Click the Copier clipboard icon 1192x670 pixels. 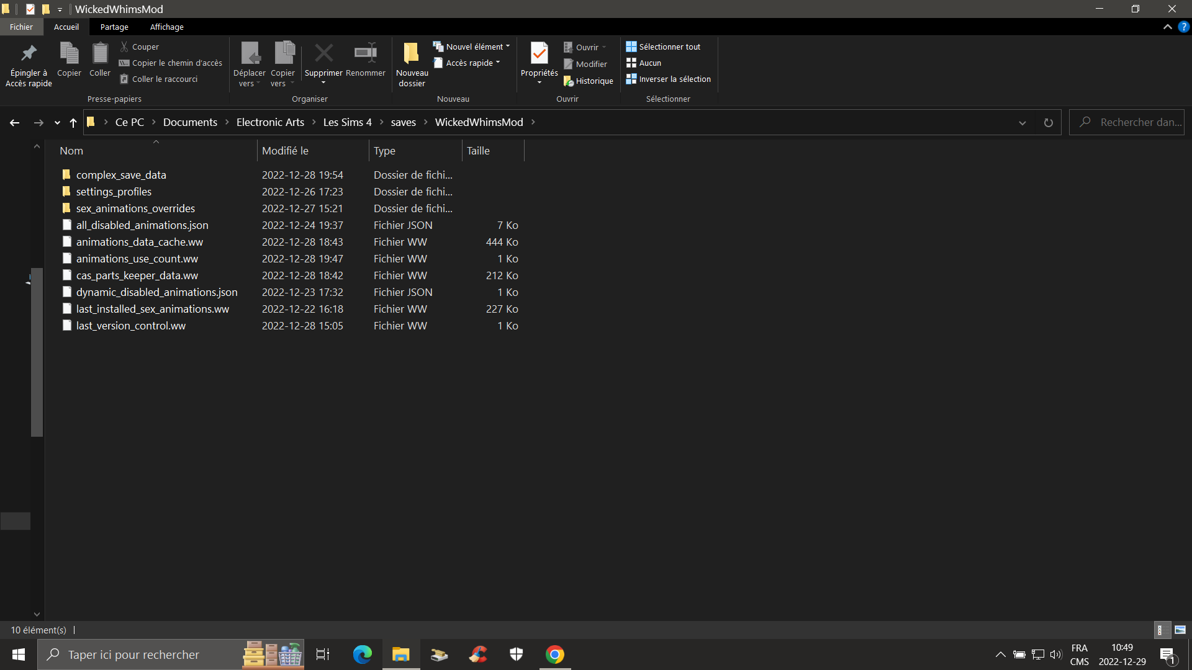point(69,60)
